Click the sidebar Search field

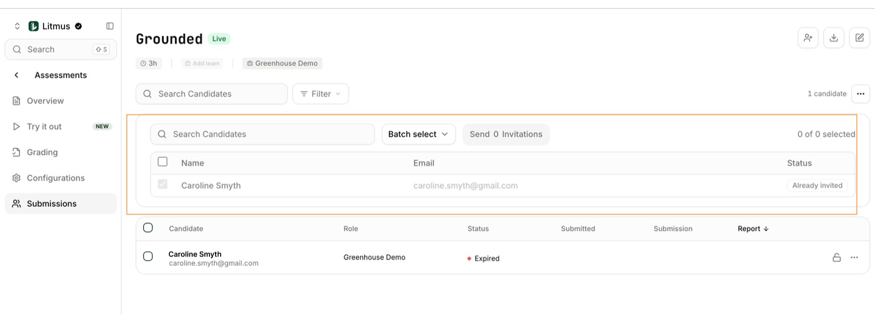click(x=61, y=49)
